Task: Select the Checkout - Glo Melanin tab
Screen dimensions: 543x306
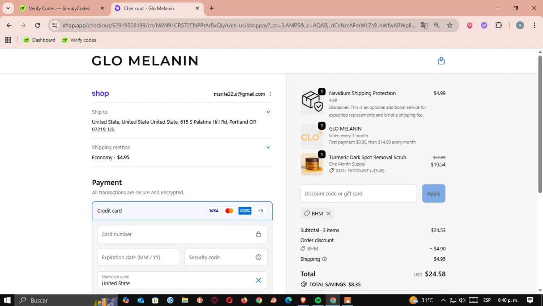Action: [x=157, y=8]
